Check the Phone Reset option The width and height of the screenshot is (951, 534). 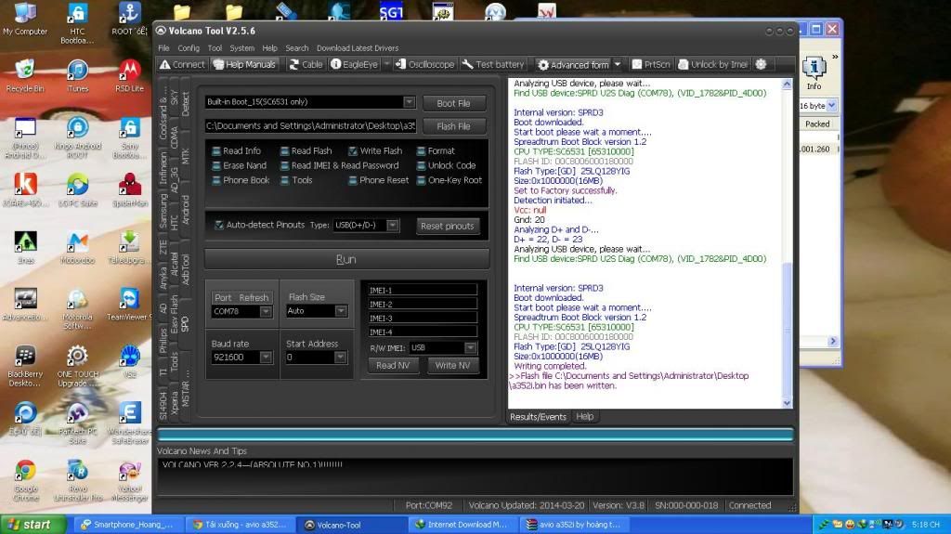[x=352, y=179]
